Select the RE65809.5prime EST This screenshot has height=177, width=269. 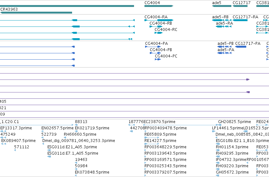click(152, 138)
